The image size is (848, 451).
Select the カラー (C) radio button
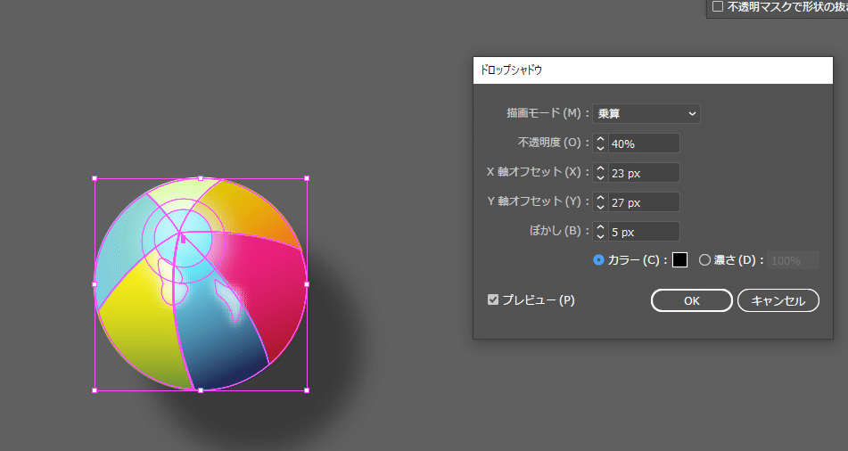598,260
